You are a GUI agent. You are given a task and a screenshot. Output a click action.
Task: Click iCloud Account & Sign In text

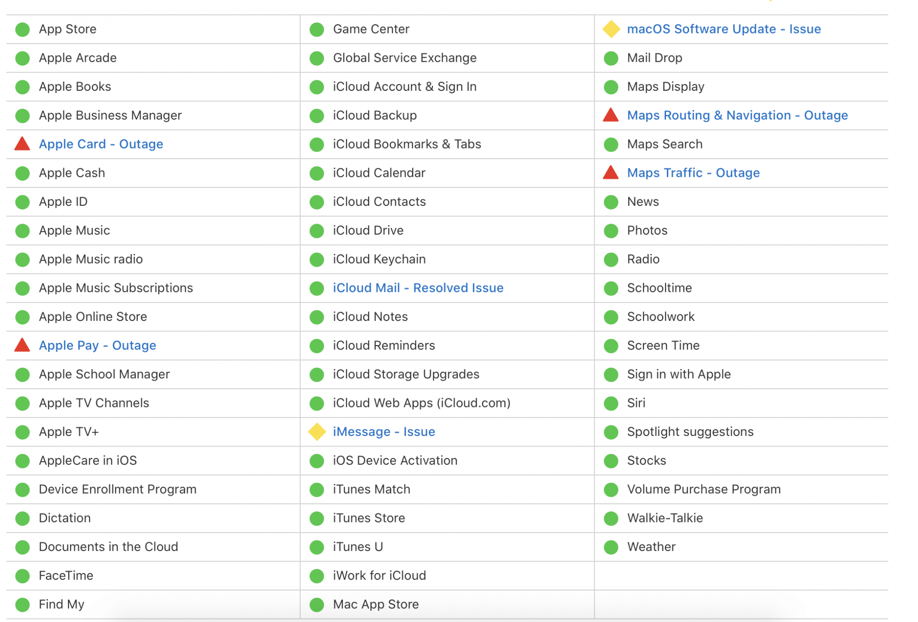coord(405,87)
